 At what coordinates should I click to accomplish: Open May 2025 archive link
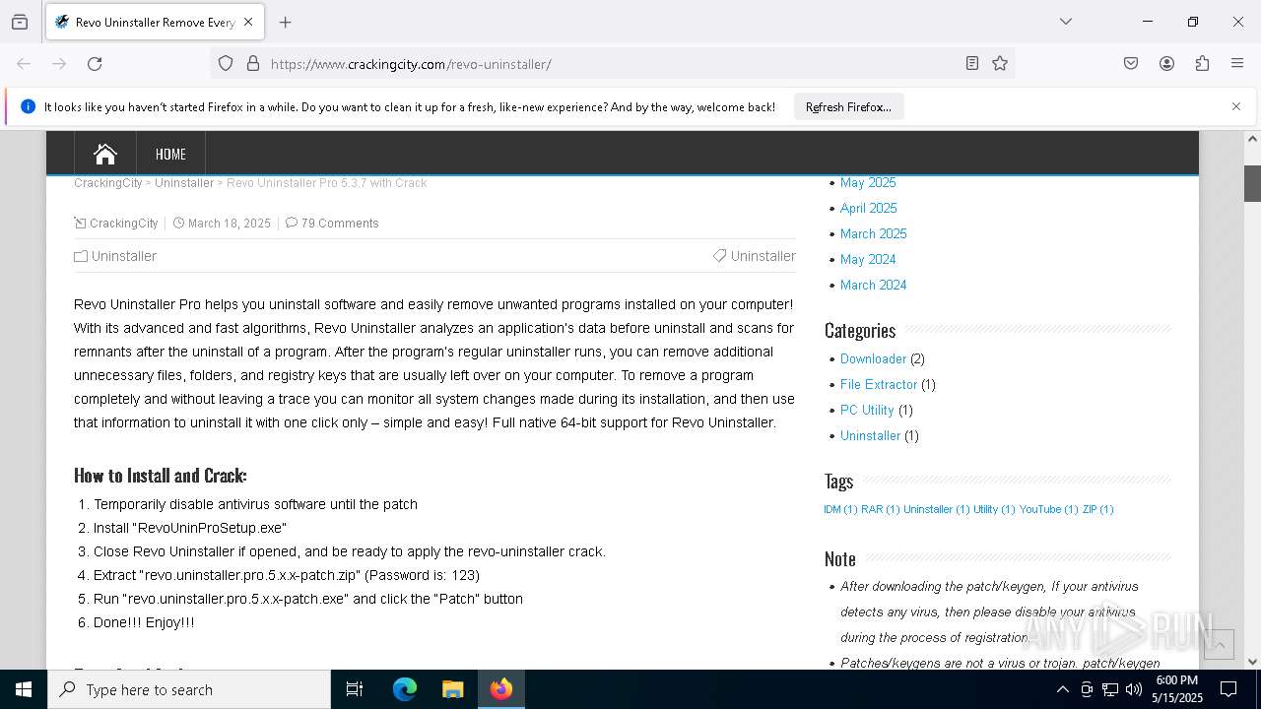click(x=868, y=183)
